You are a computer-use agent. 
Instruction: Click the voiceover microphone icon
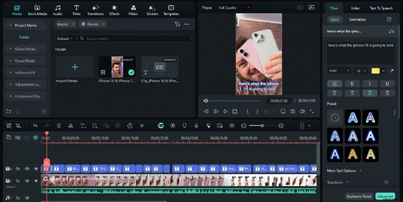click(x=195, y=125)
